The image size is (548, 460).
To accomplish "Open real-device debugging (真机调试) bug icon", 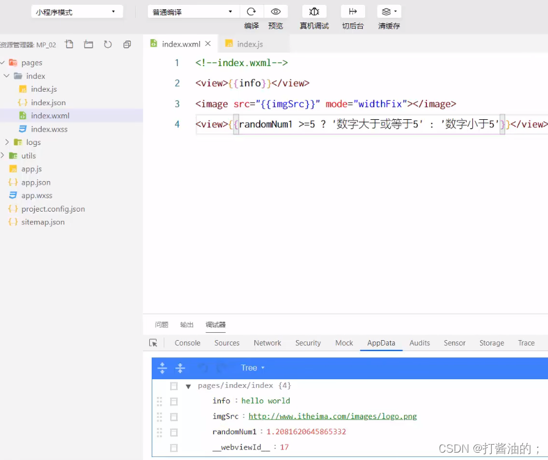I will 314,12.
